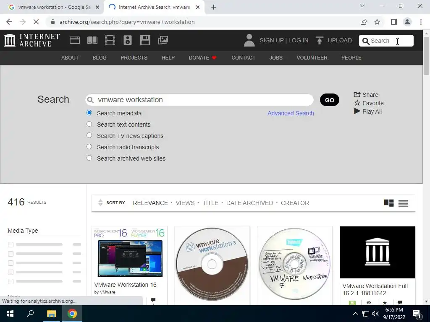Screen dimensions: 430x322
Task: Bookmark this page with the star icon
Action: pos(377,22)
